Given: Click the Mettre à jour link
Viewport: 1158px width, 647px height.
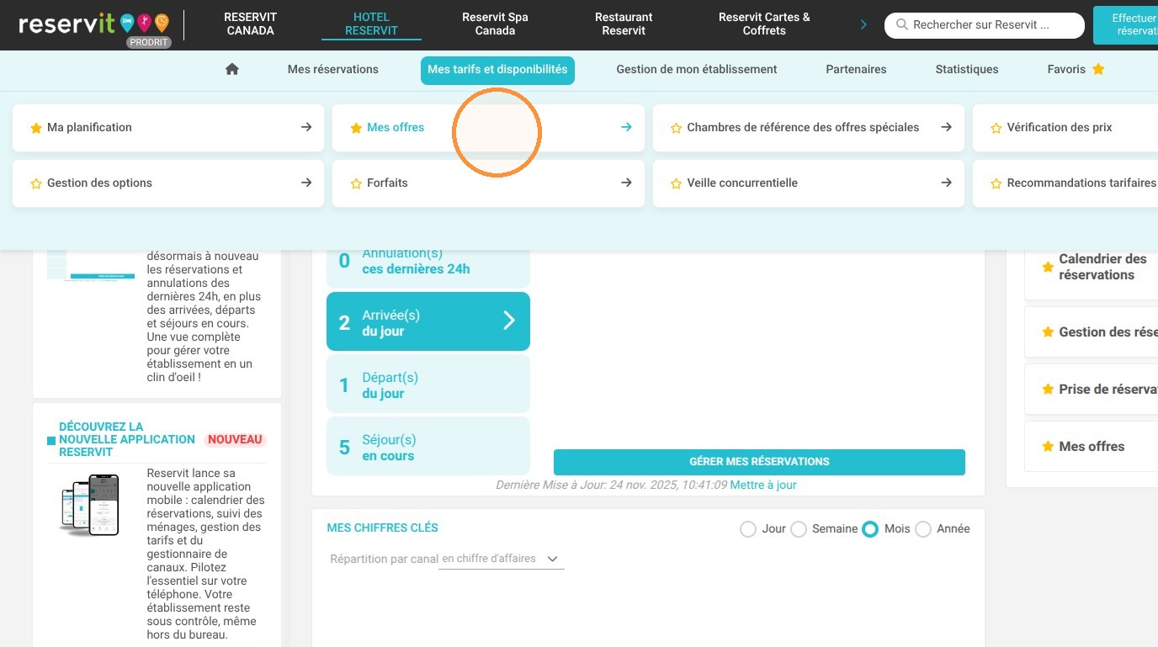Looking at the screenshot, I should point(763,485).
